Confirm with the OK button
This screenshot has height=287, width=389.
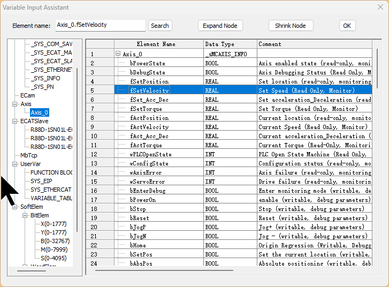(347, 26)
